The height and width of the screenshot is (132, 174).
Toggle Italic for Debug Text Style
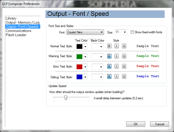[117, 76]
